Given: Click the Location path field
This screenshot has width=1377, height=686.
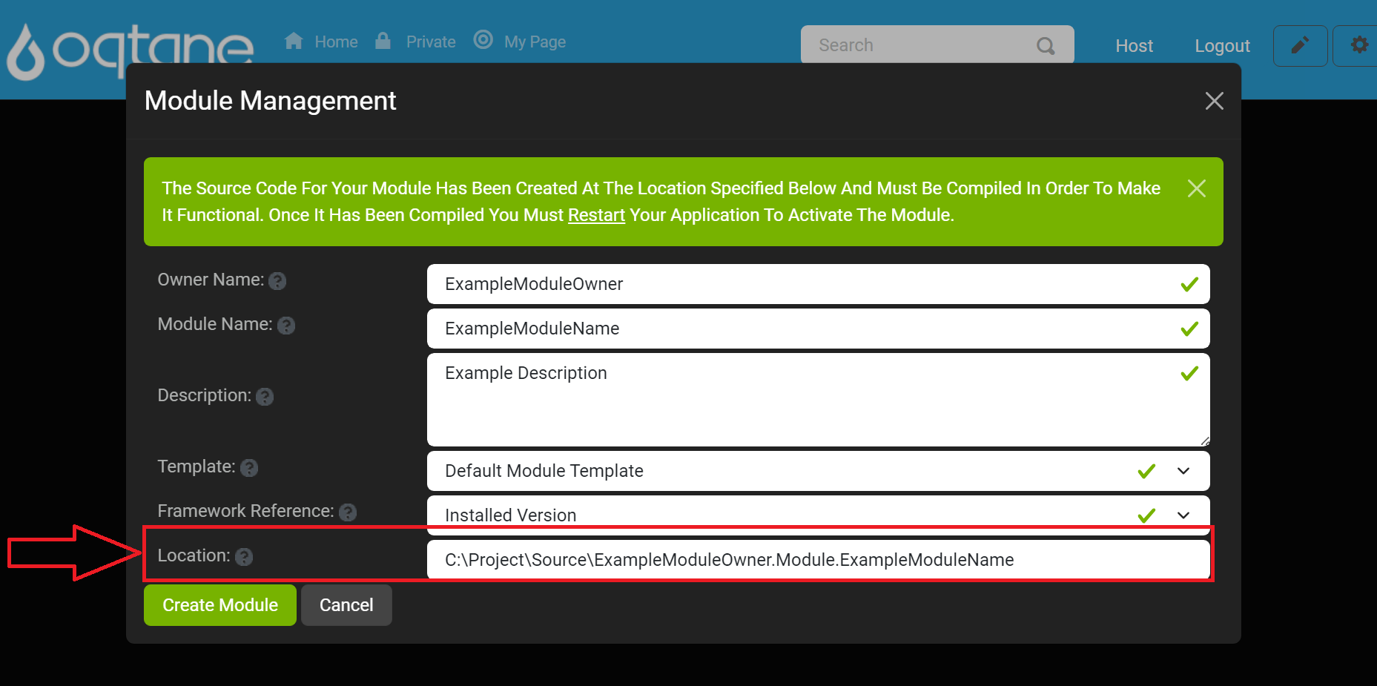Looking at the screenshot, I should (818, 560).
